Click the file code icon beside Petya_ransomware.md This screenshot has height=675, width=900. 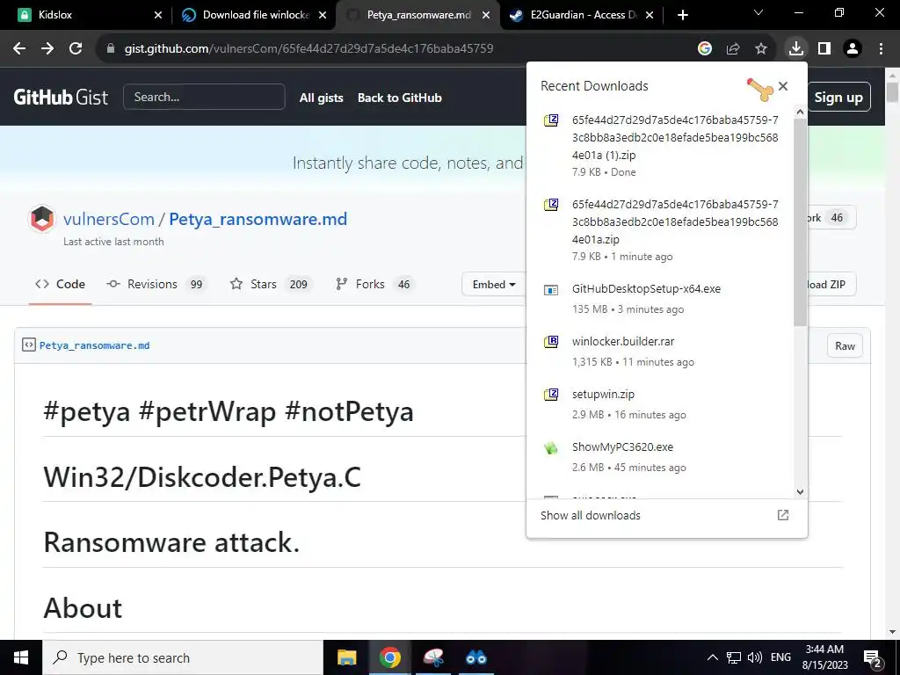pyautogui.click(x=29, y=345)
